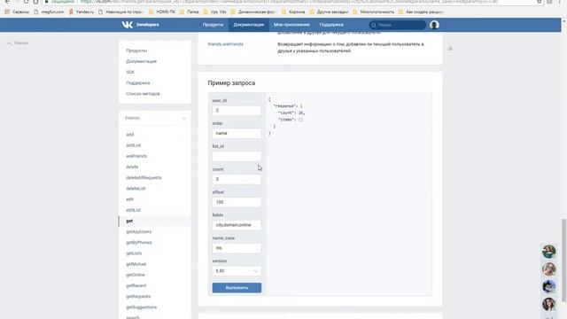Open the Поддержка header tab
This screenshot has height=319, width=567.
[331, 25]
